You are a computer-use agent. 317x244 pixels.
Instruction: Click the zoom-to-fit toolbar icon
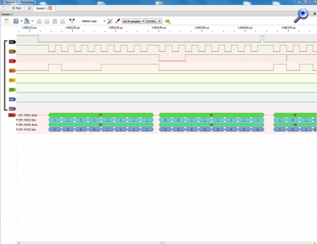click(x=55, y=21)
